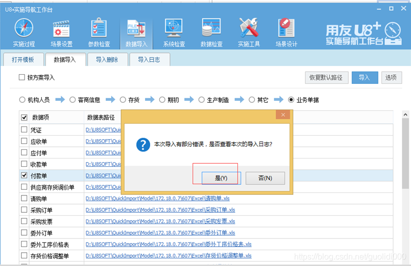The width and height of the screenshot is (411, 266).
Task: Select the 业务单据 radio button
Action: (291, 100)
